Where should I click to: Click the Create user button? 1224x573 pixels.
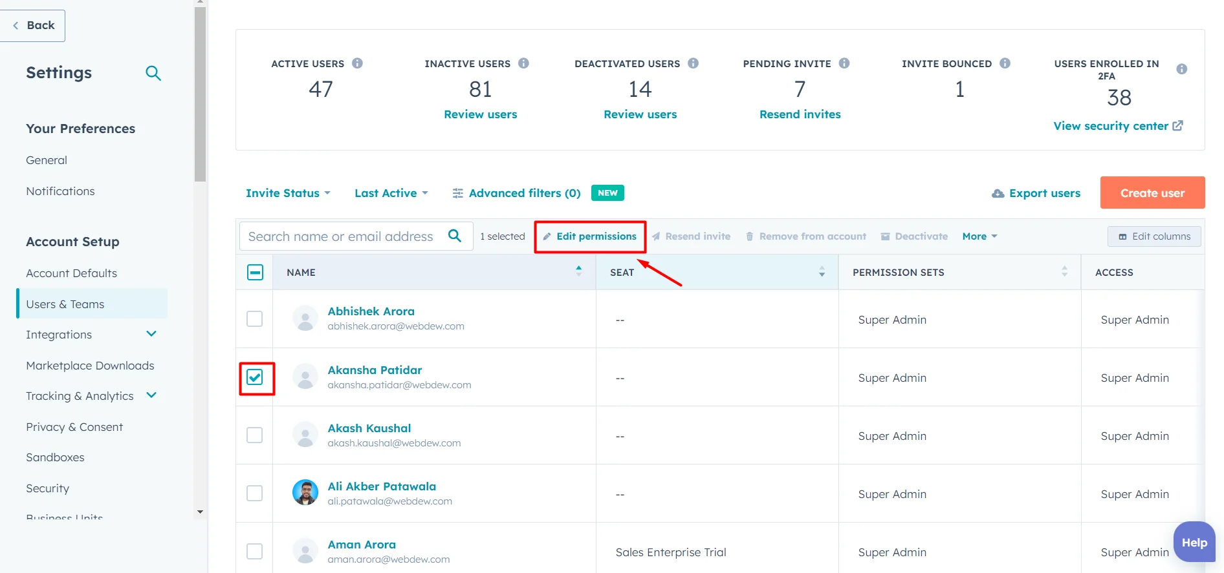pyautogui.click(x=1152, y=193)
